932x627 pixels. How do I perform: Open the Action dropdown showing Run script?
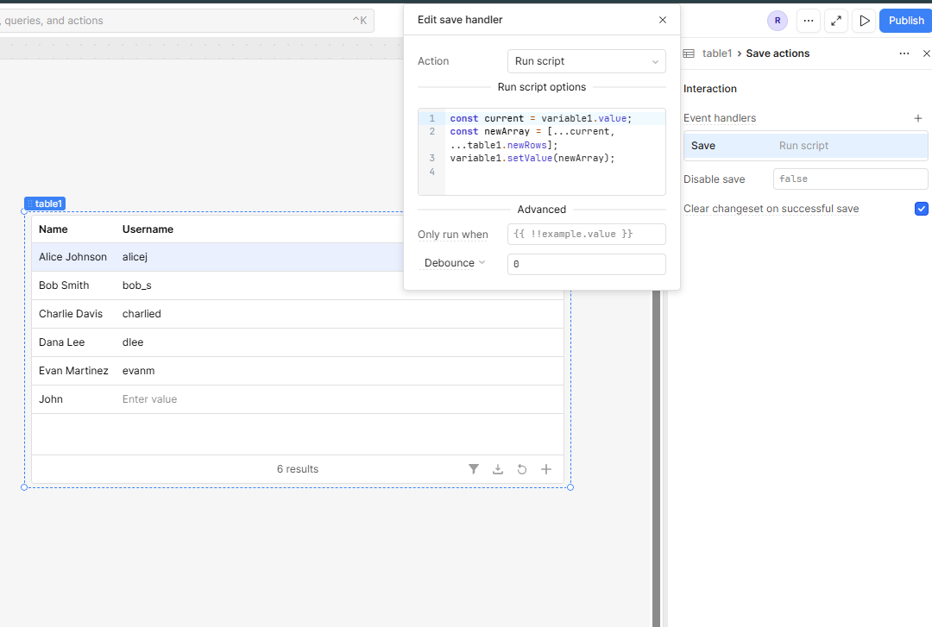(x=586, y=61)
